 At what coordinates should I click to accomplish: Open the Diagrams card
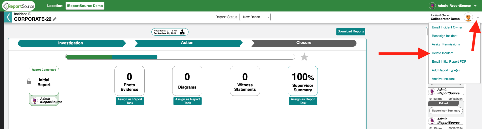pyautogui.click(x=187, y=81)
